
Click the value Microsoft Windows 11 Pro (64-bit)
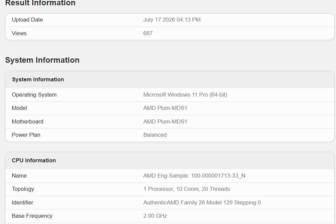[185, 95]
